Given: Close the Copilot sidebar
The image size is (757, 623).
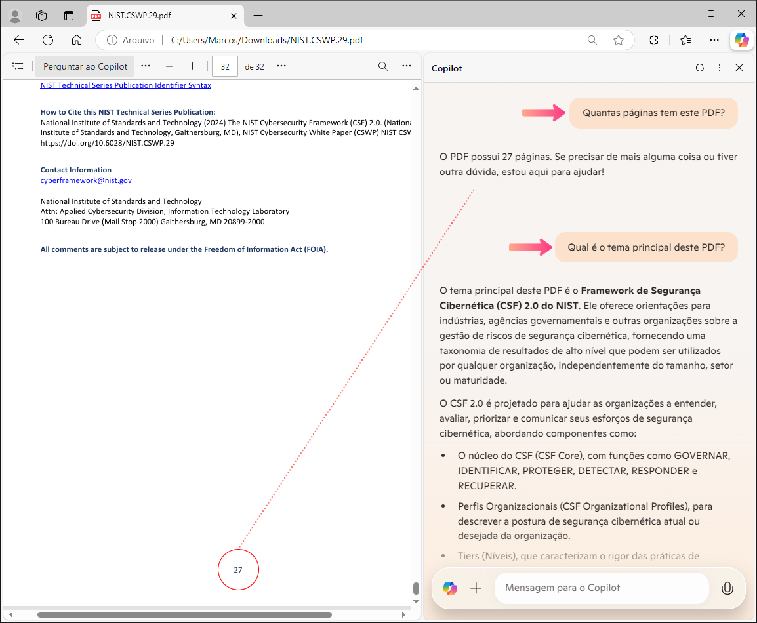Looking at the screenshot, I should coord(739,68).
